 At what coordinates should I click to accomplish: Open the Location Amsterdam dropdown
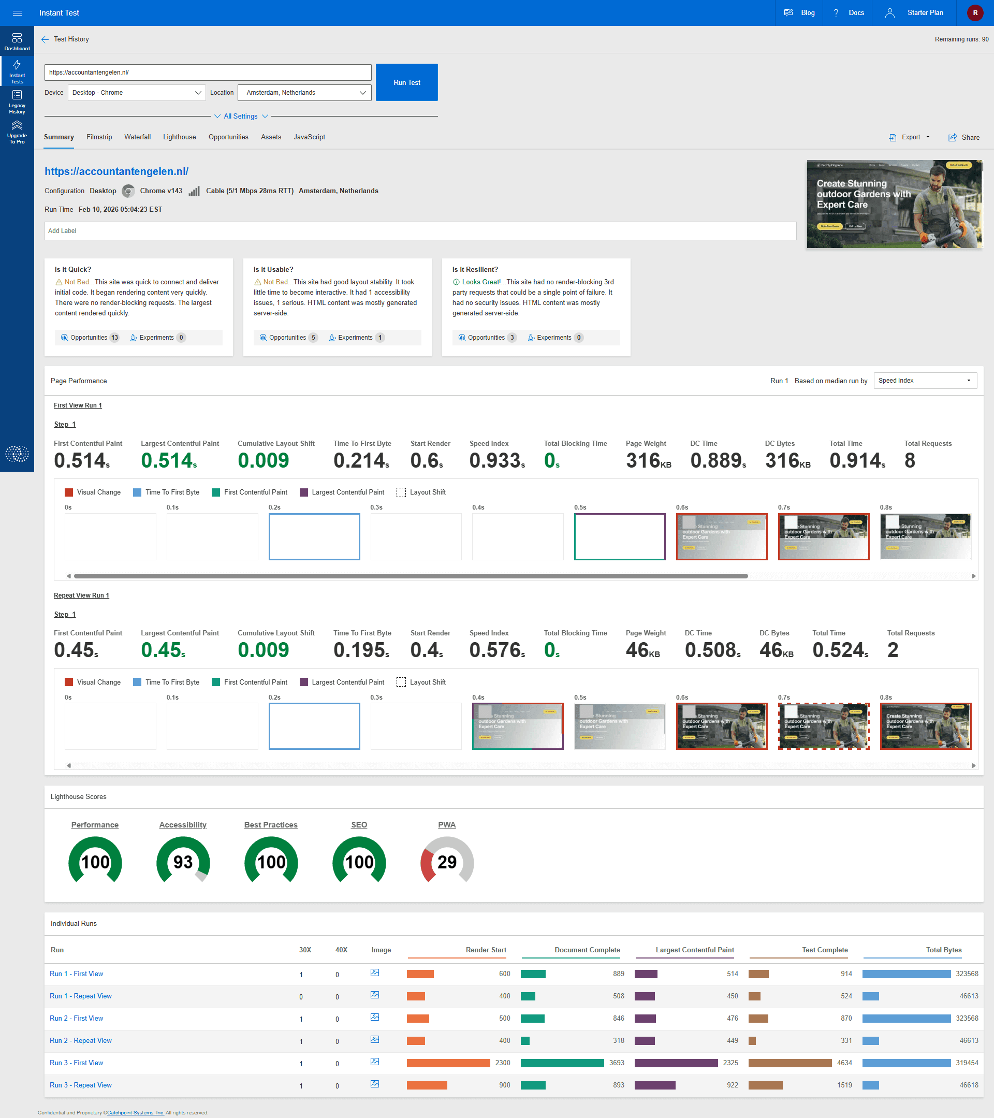[304, 93]
